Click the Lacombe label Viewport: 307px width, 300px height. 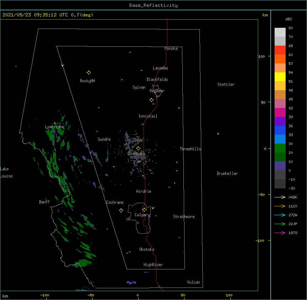[x=160, y=68]
